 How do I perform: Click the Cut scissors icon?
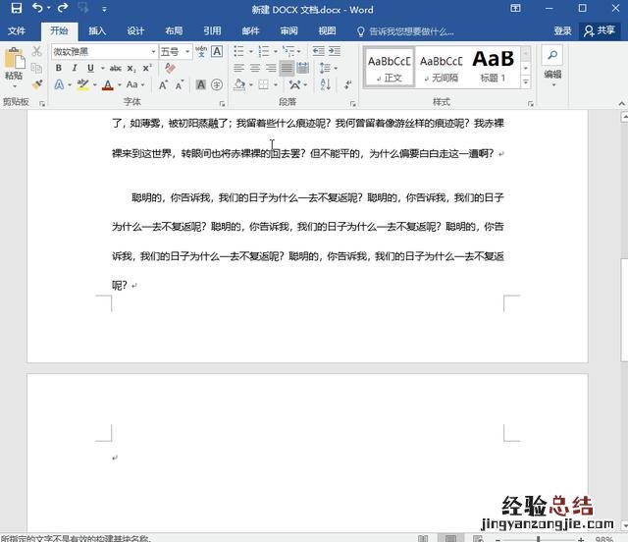36,51
